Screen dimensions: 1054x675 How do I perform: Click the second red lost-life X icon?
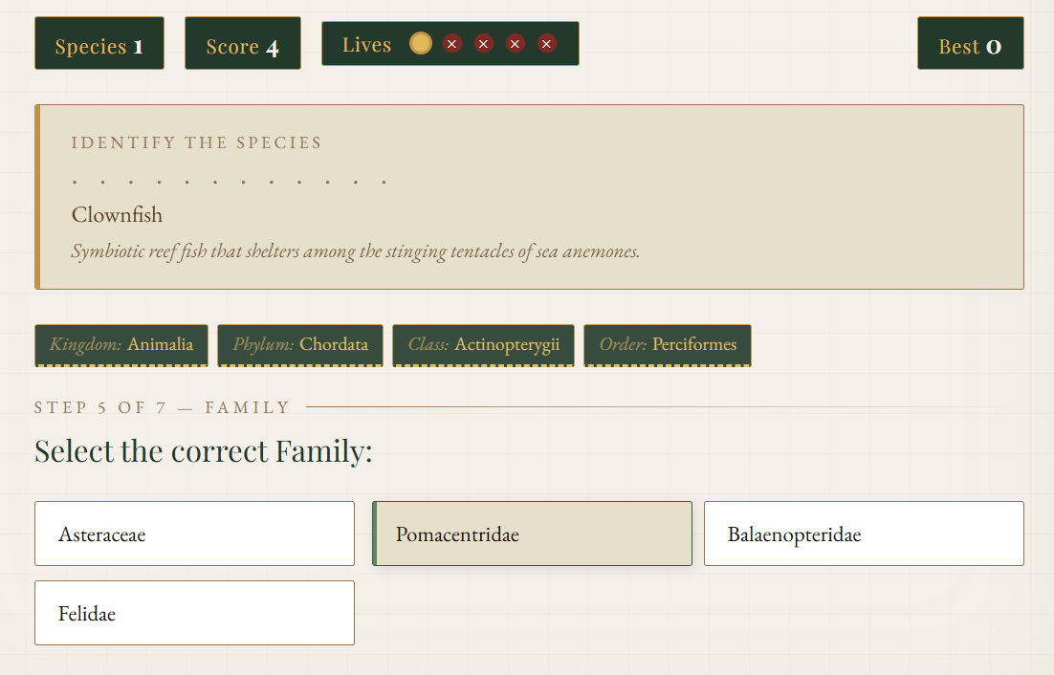[x=484, y=44]
